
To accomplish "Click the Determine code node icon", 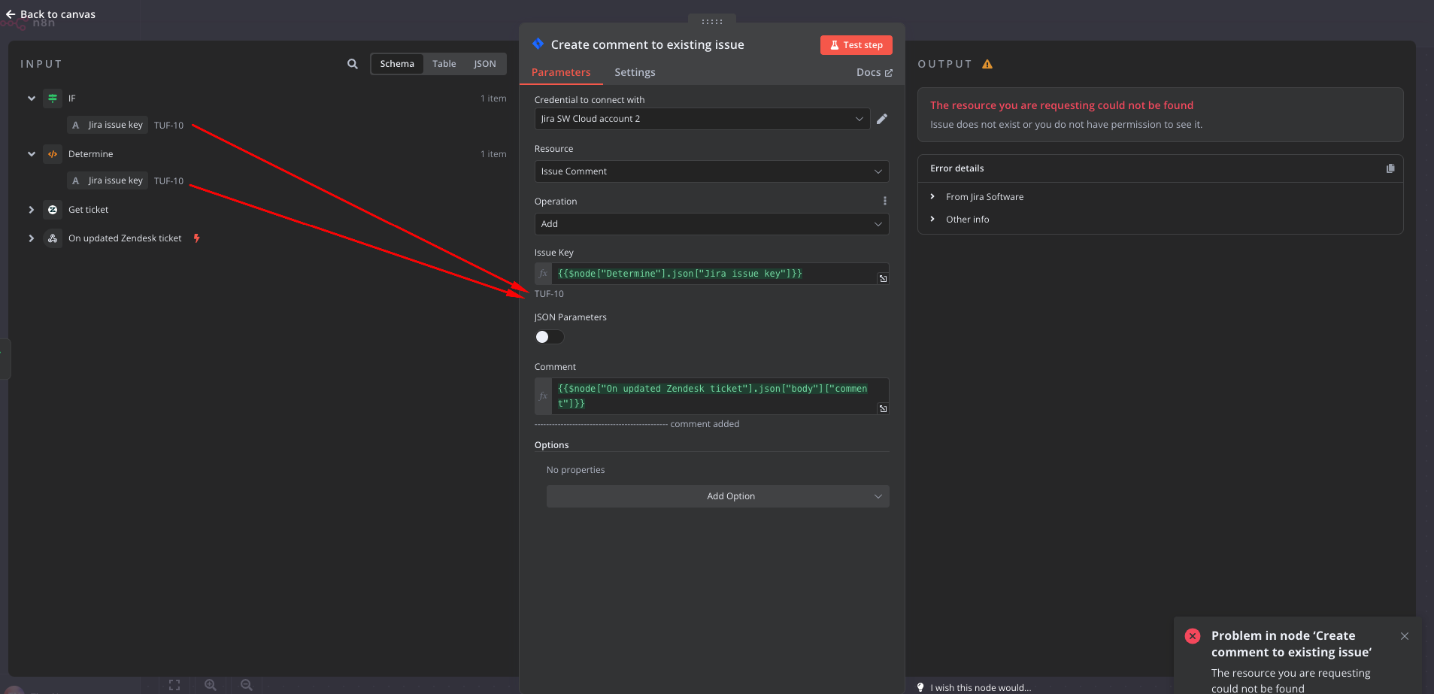I will [x=53, y=154].
